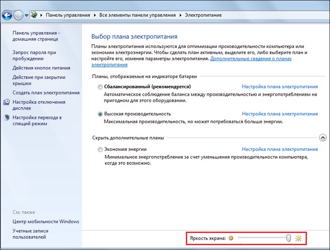Screen dimensions: 330x250
Task: Click Яркость экрана label
Action: coord(208,238)
